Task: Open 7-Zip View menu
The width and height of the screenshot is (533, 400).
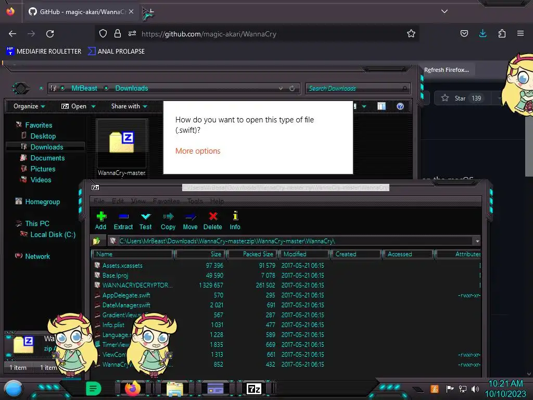Action: (138, 202)
